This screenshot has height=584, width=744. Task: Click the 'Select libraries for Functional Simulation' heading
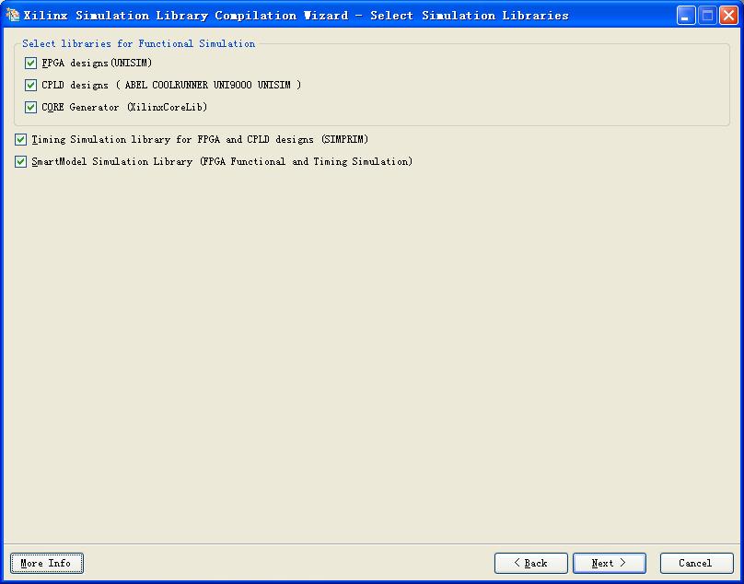(x=138, y=43)
